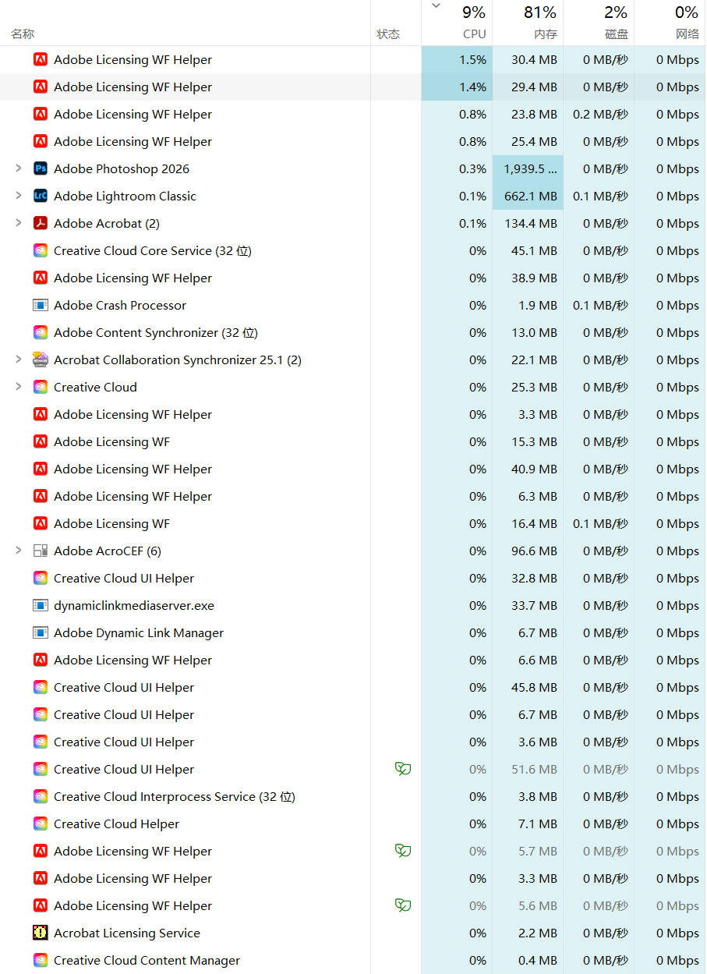Click efficiency leaf icon in the 5.6 MB row
This screenshot has width=707, height=974.
403,905
